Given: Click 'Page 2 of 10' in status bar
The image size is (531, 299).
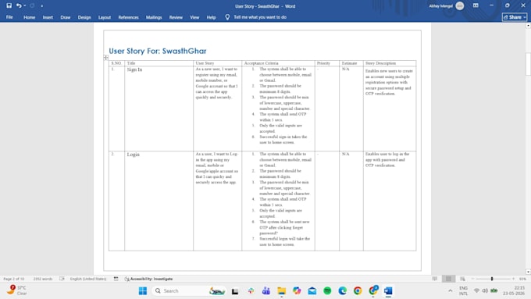Looking at the screenshot, I should tap(13, 279).
